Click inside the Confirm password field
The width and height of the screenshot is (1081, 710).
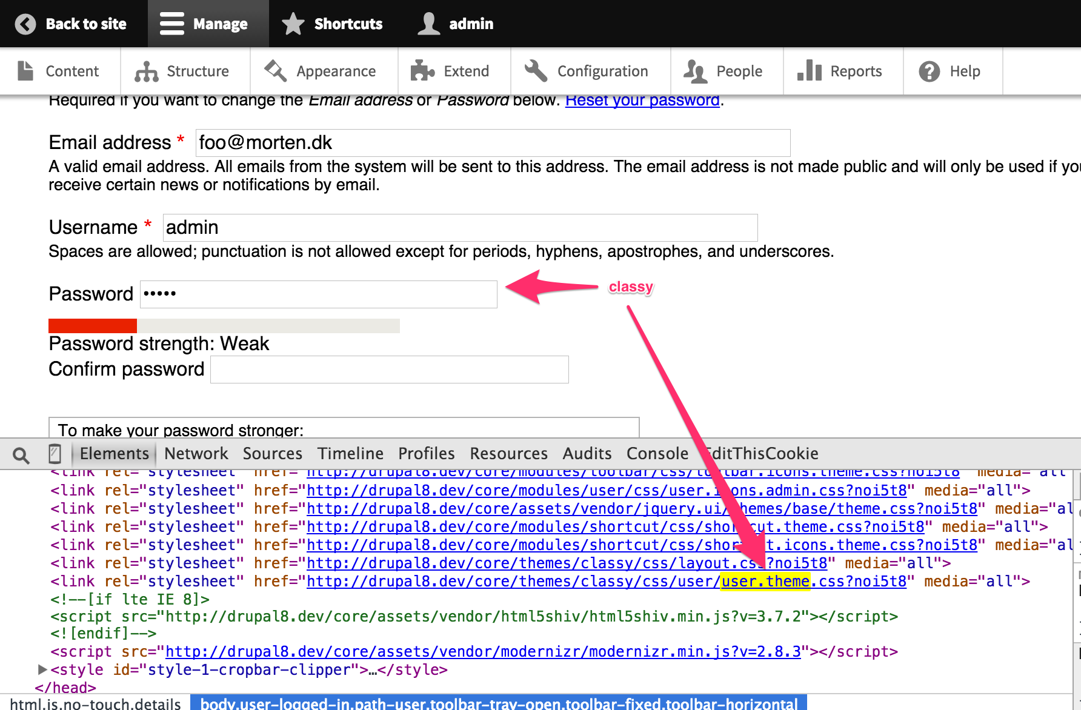pos(388,369)
